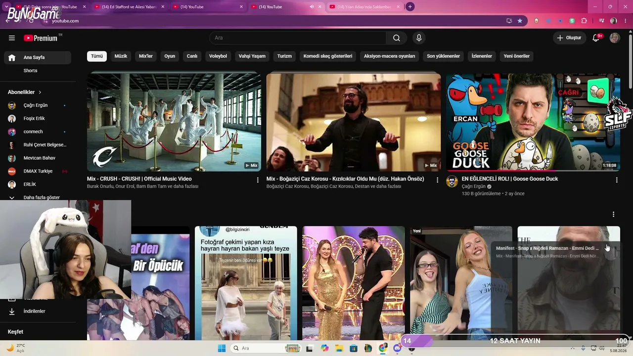633x356 pixels.
Task: Open the account avatar menu
Action: click(615, 38)
